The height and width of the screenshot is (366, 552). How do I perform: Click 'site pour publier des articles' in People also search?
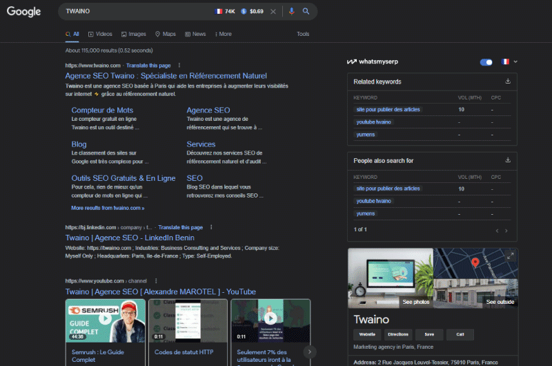coord(388,189)
